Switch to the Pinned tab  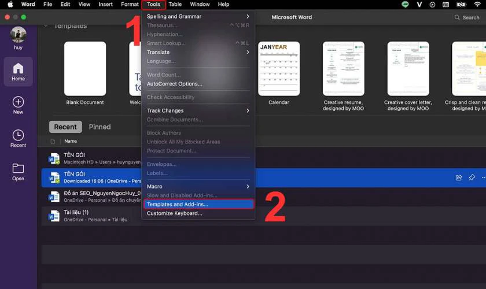pyautogui.click(x=100, y=127)
